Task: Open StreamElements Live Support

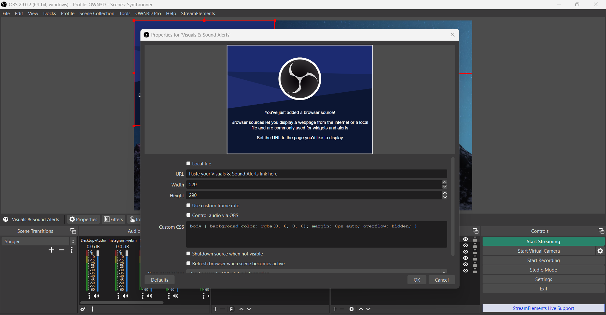Action: pyautogui.click(x=543, y=308)
